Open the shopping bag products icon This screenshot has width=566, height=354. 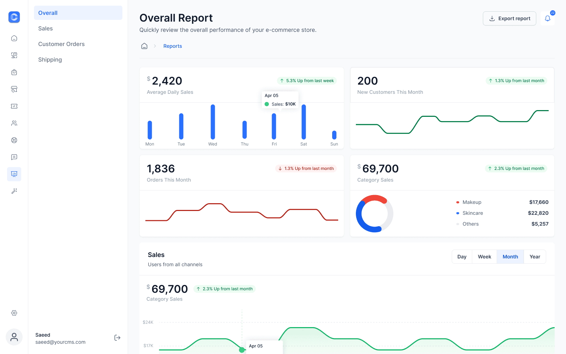[x=14, y=72]
